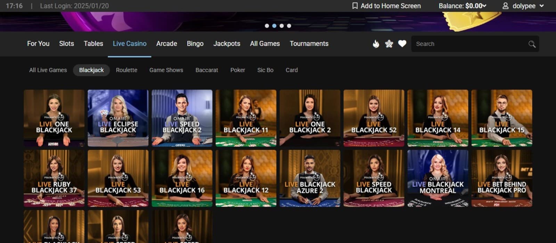Open Live Blackjack Montreal

438,178
